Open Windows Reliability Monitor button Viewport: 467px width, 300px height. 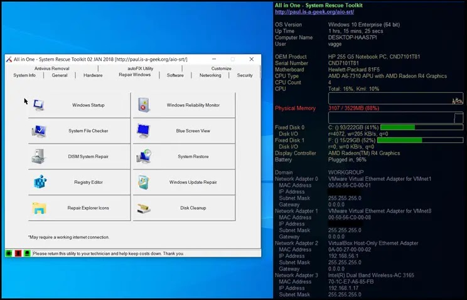[x=184, y=105]
